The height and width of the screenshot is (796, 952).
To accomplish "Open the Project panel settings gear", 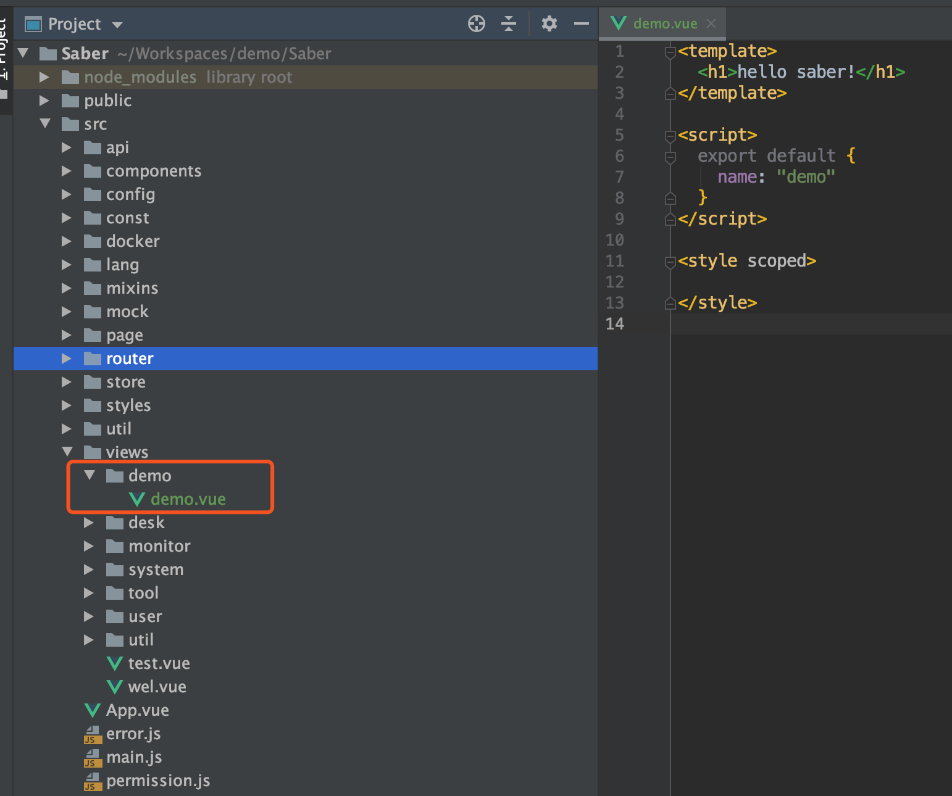I will pos(549,24).
